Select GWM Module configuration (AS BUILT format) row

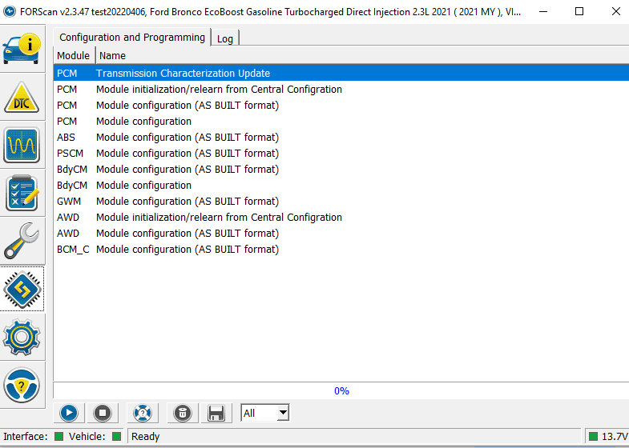(341, 202)
